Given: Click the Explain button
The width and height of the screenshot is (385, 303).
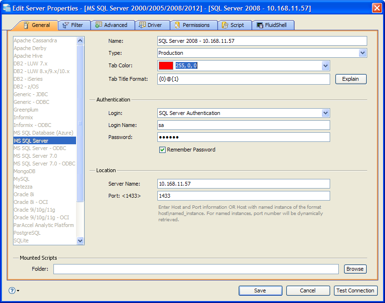Looking at the screenshot, I should (351, 79).
